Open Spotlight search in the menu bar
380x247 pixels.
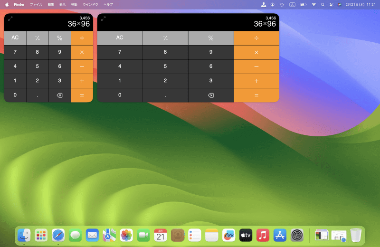coord(323,5)
